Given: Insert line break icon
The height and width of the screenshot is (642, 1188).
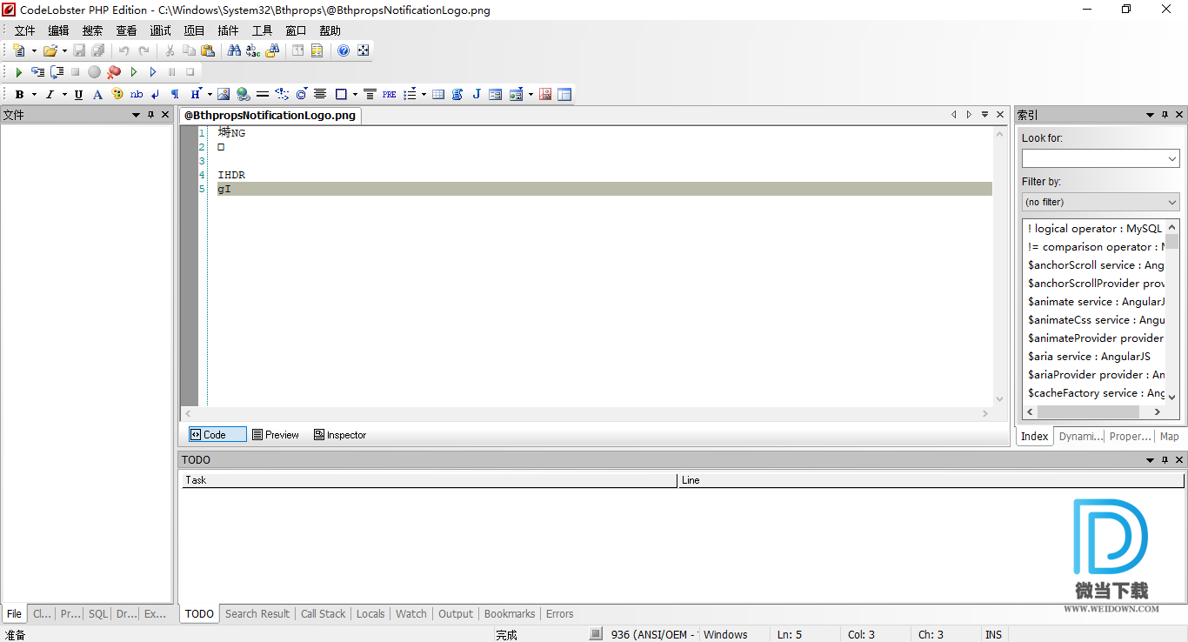Looking at the screenshot, I should click(x=156, y=94).
